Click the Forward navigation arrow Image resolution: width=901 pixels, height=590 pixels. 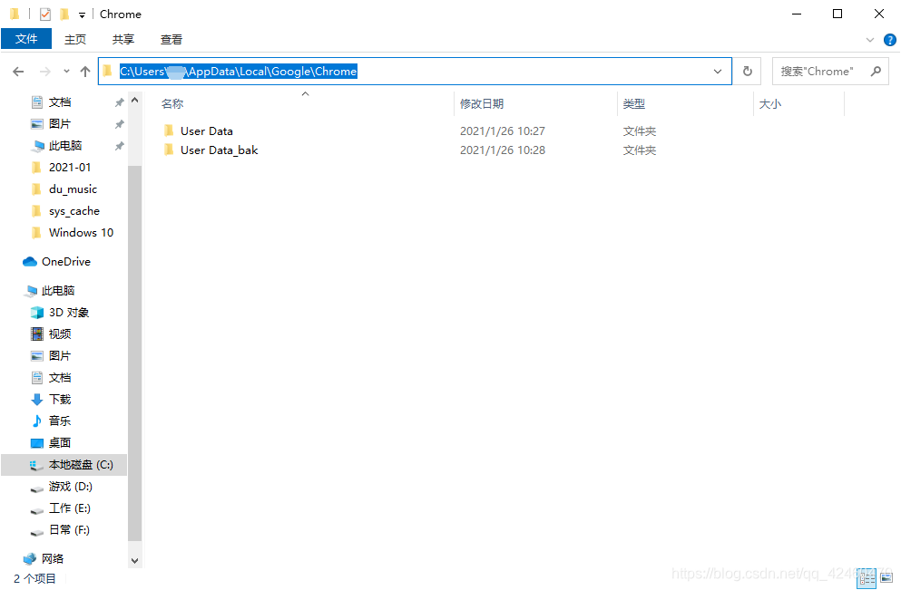44,72
